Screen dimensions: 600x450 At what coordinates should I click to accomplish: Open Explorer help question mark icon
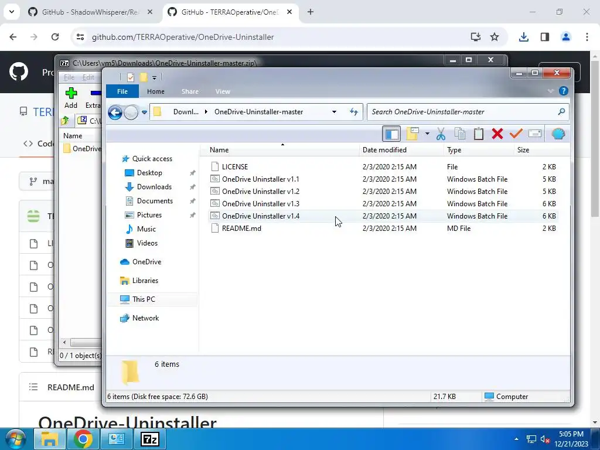563,91
